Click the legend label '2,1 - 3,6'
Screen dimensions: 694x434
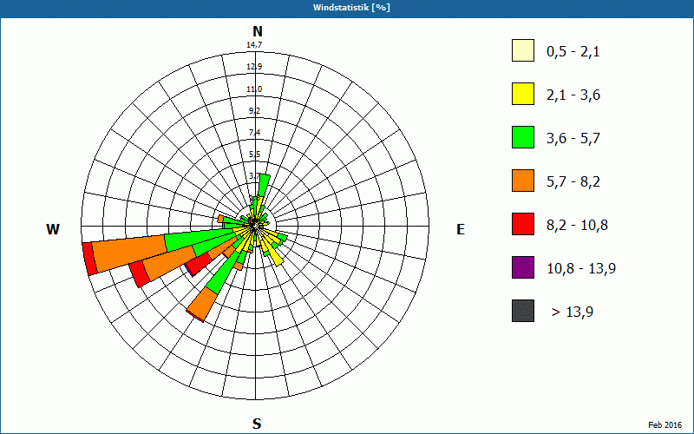coord(573,95)
